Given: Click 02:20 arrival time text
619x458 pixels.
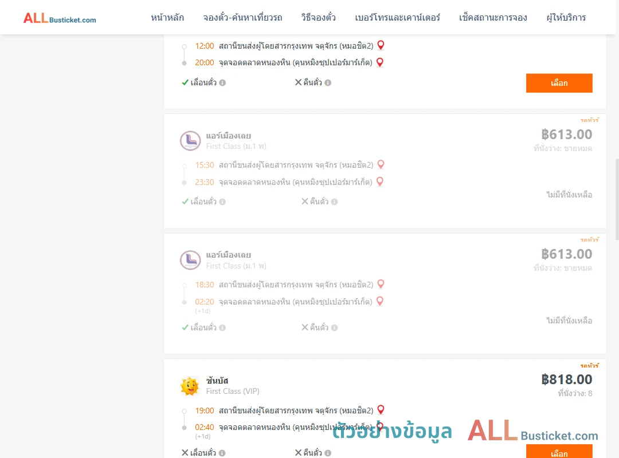Looking at the screenshot, I should 205,302.
